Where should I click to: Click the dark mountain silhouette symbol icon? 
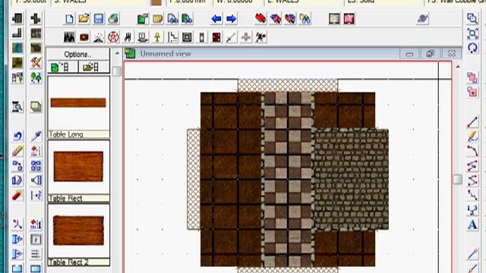click(x=69, y=37)
